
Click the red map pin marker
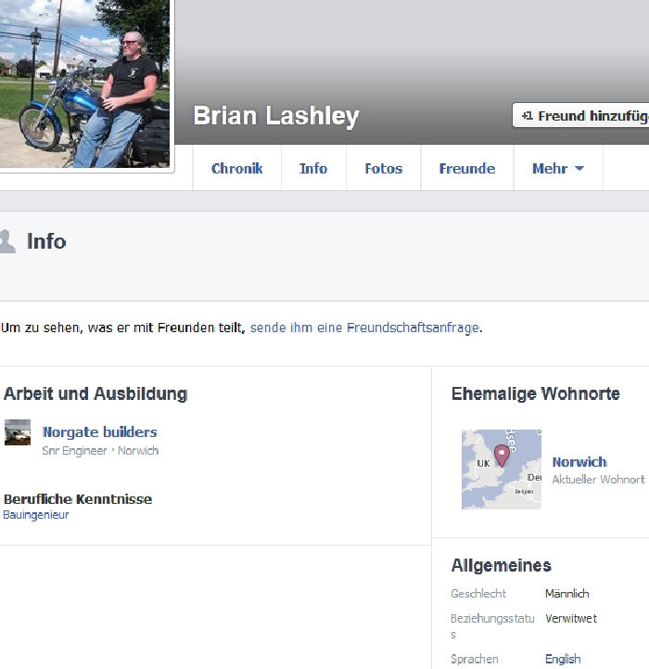pyautogui.click(x=502, y=456)
